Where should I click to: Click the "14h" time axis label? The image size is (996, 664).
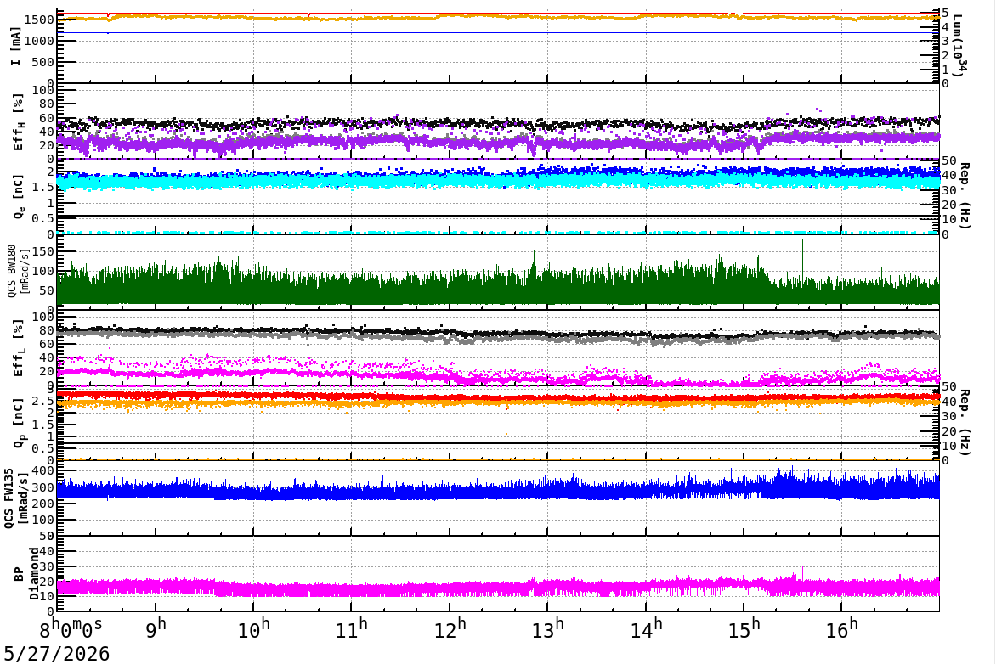[x=646, y=629]
